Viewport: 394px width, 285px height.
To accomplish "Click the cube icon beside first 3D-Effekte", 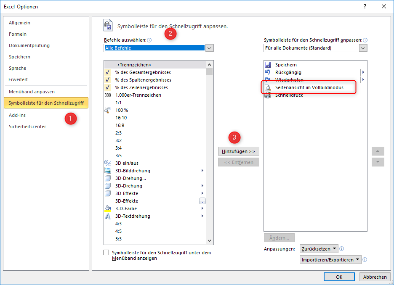I will click(x=108, y=193).
